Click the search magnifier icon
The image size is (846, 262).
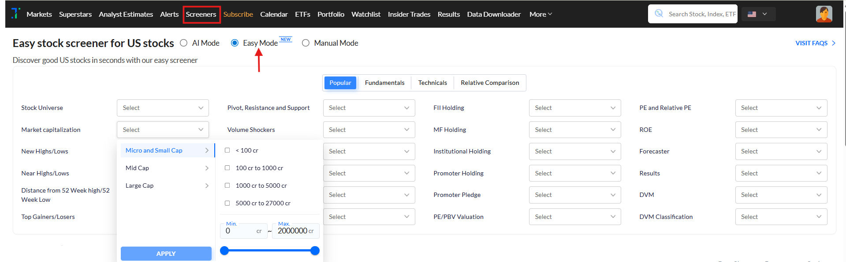(659, 14)
